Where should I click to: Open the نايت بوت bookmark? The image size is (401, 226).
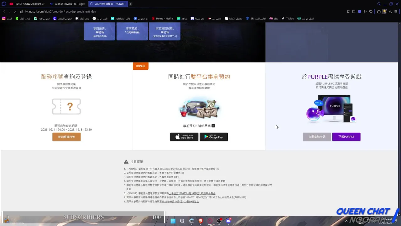pyautogui.click(x=100, y=19)
